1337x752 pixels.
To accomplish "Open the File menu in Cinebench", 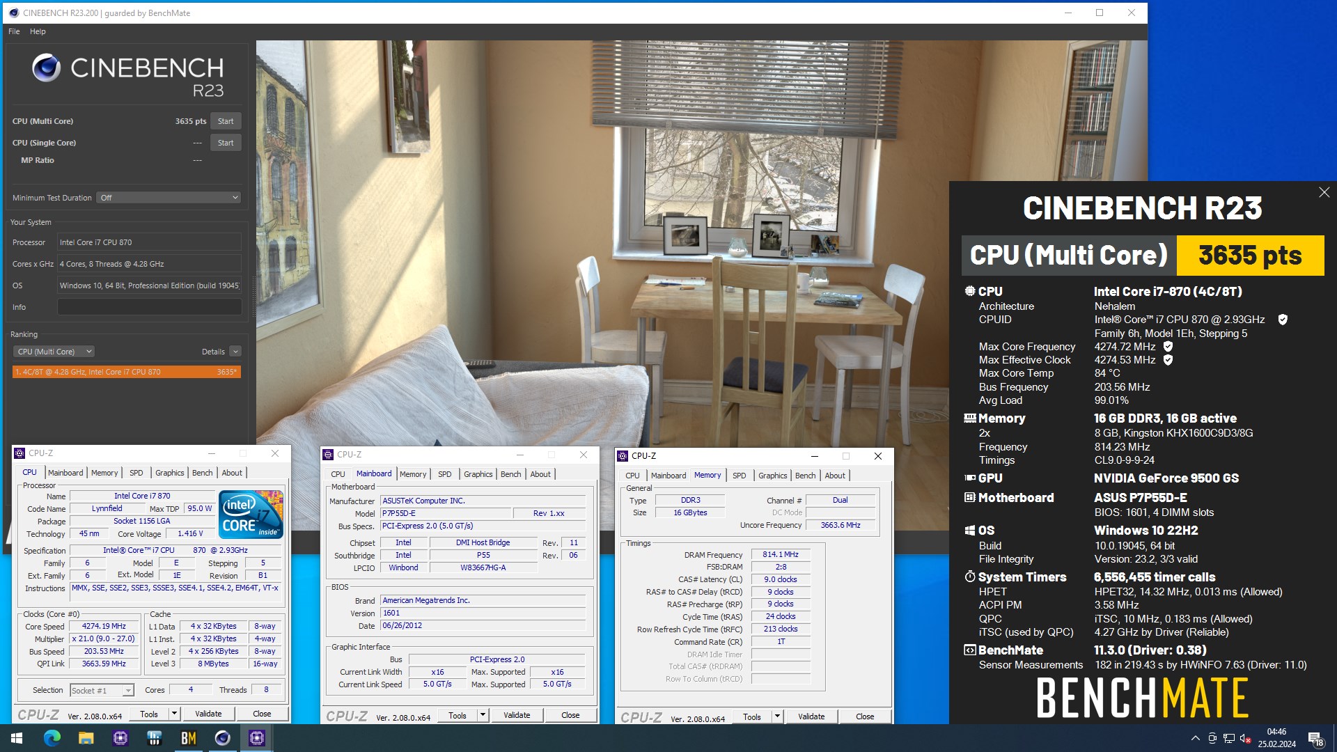I will [14, 31].
